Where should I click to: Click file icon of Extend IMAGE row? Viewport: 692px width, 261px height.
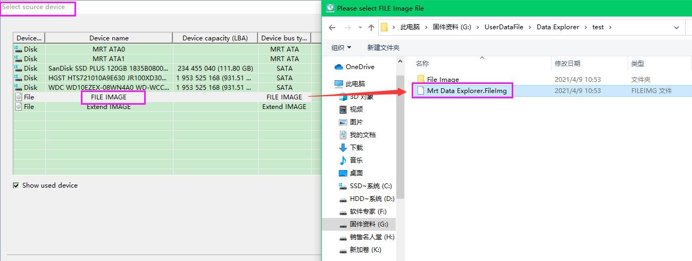click(x=19, y=106)
